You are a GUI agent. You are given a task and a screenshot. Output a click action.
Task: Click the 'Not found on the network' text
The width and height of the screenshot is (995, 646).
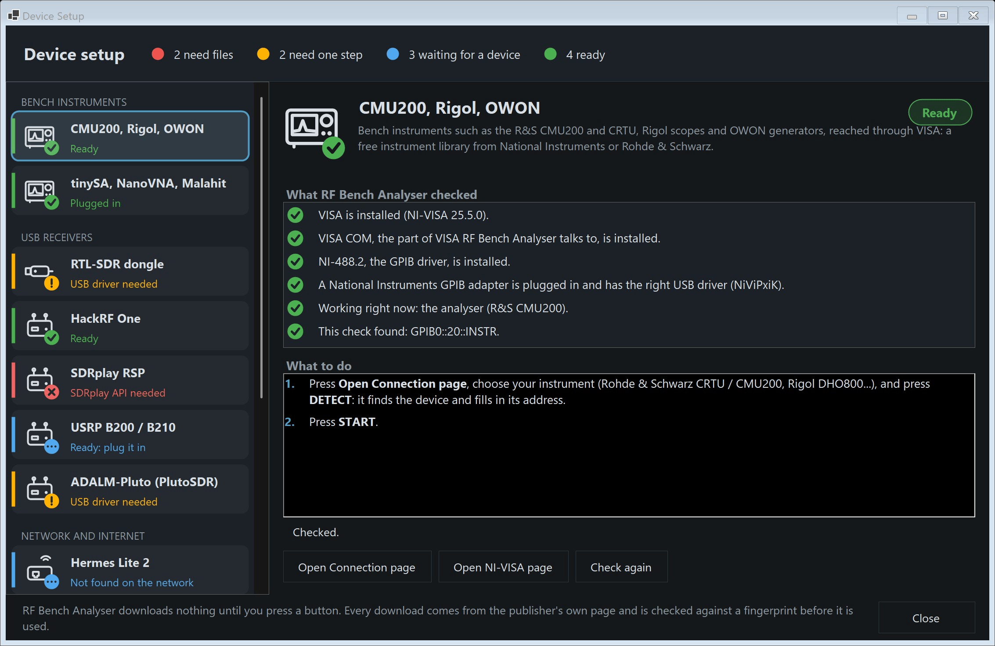tap(132, 583)
